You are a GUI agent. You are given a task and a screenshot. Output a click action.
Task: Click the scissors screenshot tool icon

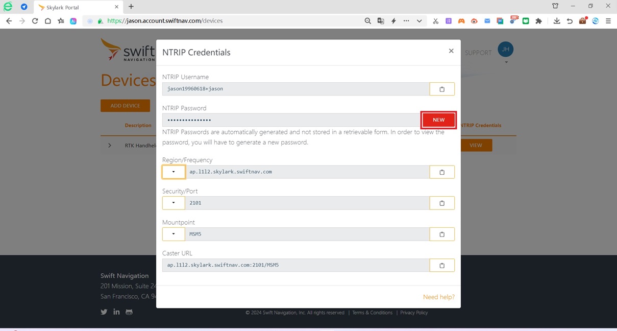click(x=435, y=21)
